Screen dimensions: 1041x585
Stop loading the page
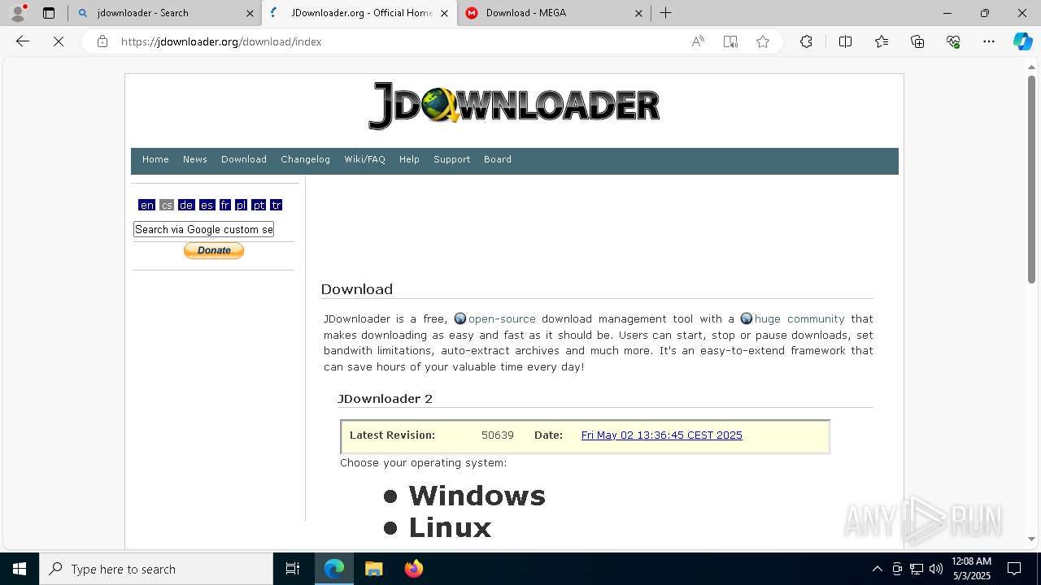(x=59, y=41)
